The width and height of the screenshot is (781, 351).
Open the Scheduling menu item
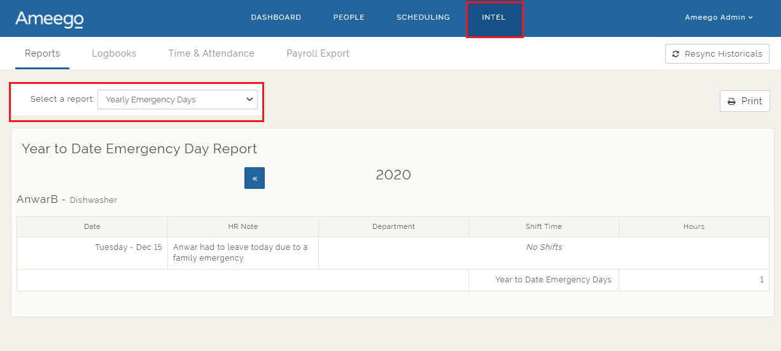point(423,18)
